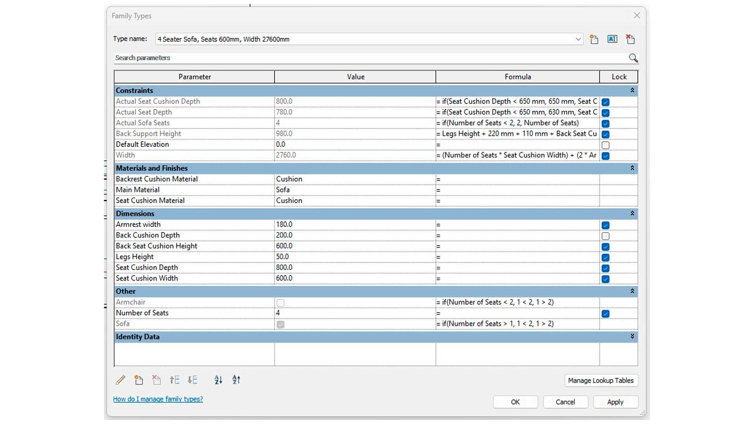This screenshot has height=425, width=756.
Task: Toggle the Lock checkbox for Armrest width
Action: point(606,225)
